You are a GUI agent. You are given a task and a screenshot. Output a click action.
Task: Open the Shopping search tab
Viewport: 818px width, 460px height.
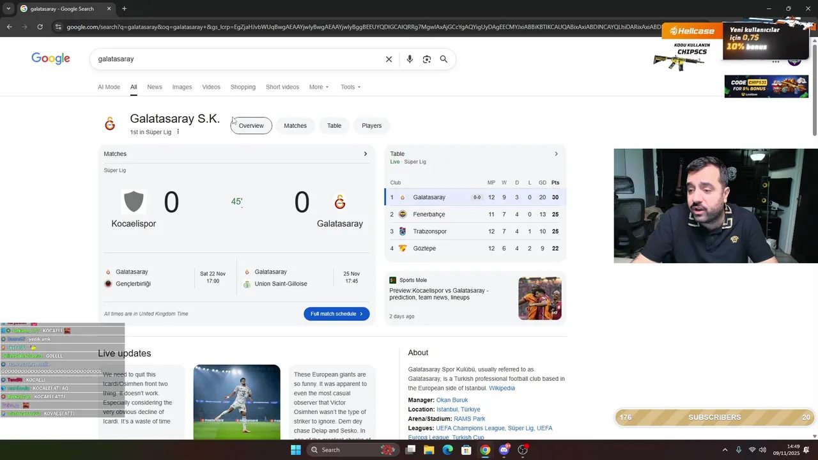[243, 87]
